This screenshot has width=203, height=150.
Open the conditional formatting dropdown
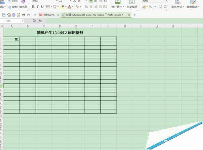click(x=178, y=4)
